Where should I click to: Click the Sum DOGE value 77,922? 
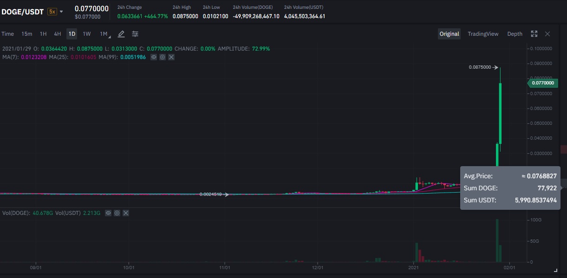click(x=547, y=188)
